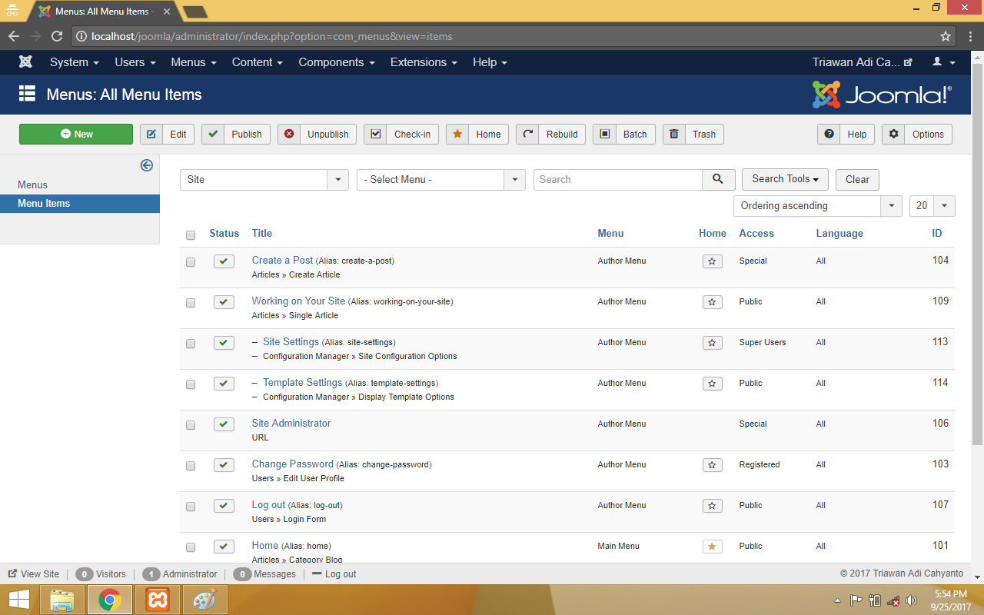Tick the checkbox for Create a Post

point(191,262)
